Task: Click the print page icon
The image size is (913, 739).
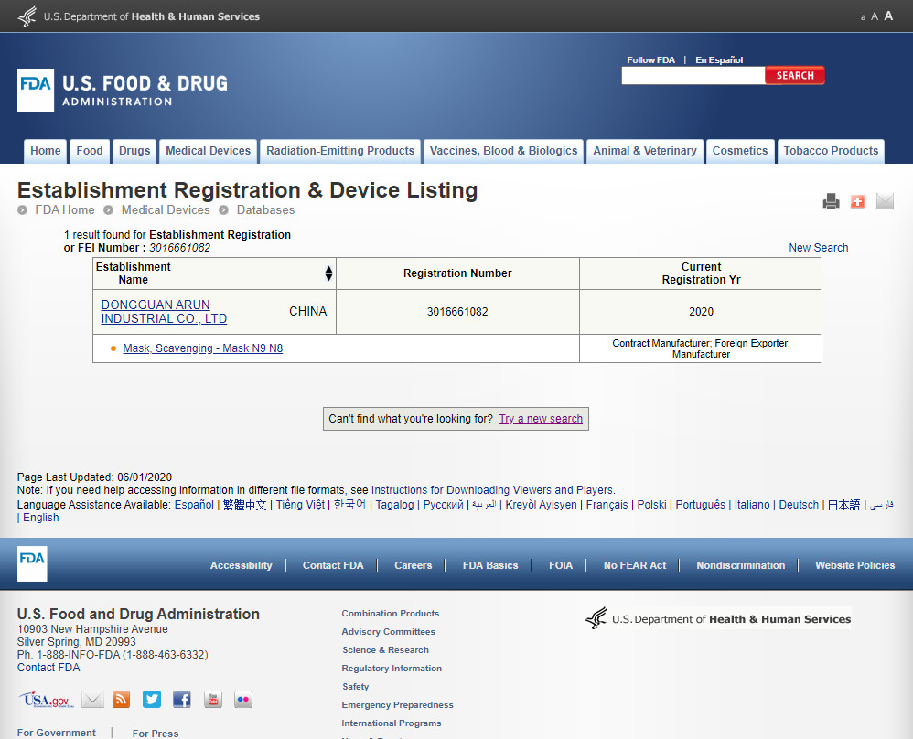Action: click(x=831, y=201)
